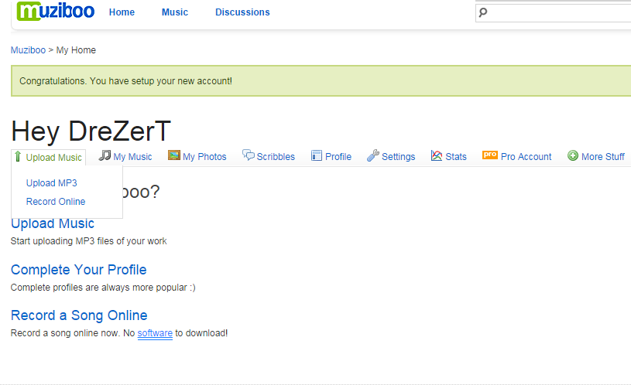Viewport: 631px width, 385px height.
Task: Open the Home navigation link
Action: tap(122, 12)
